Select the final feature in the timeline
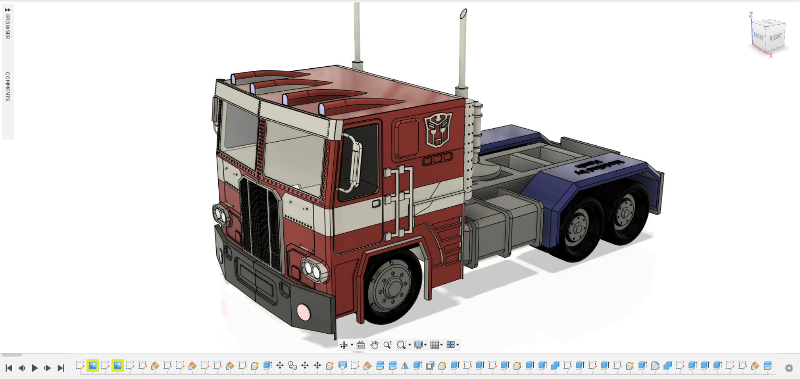800x379 pixels. (767, 366)
